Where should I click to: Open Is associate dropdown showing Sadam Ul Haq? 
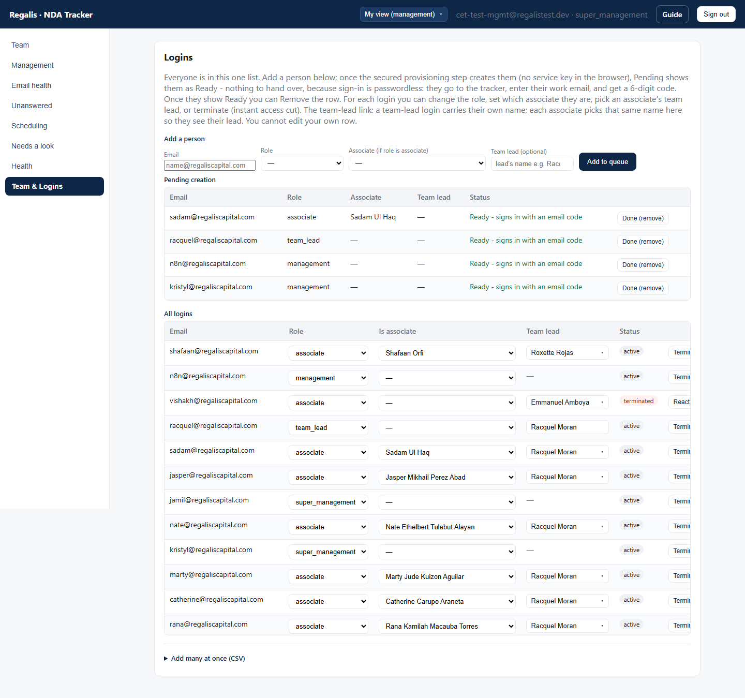click(x=447, y=452)
